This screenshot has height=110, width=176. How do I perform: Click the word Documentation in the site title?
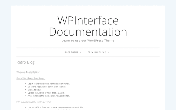pyautogui.click(x=88, y=32)
